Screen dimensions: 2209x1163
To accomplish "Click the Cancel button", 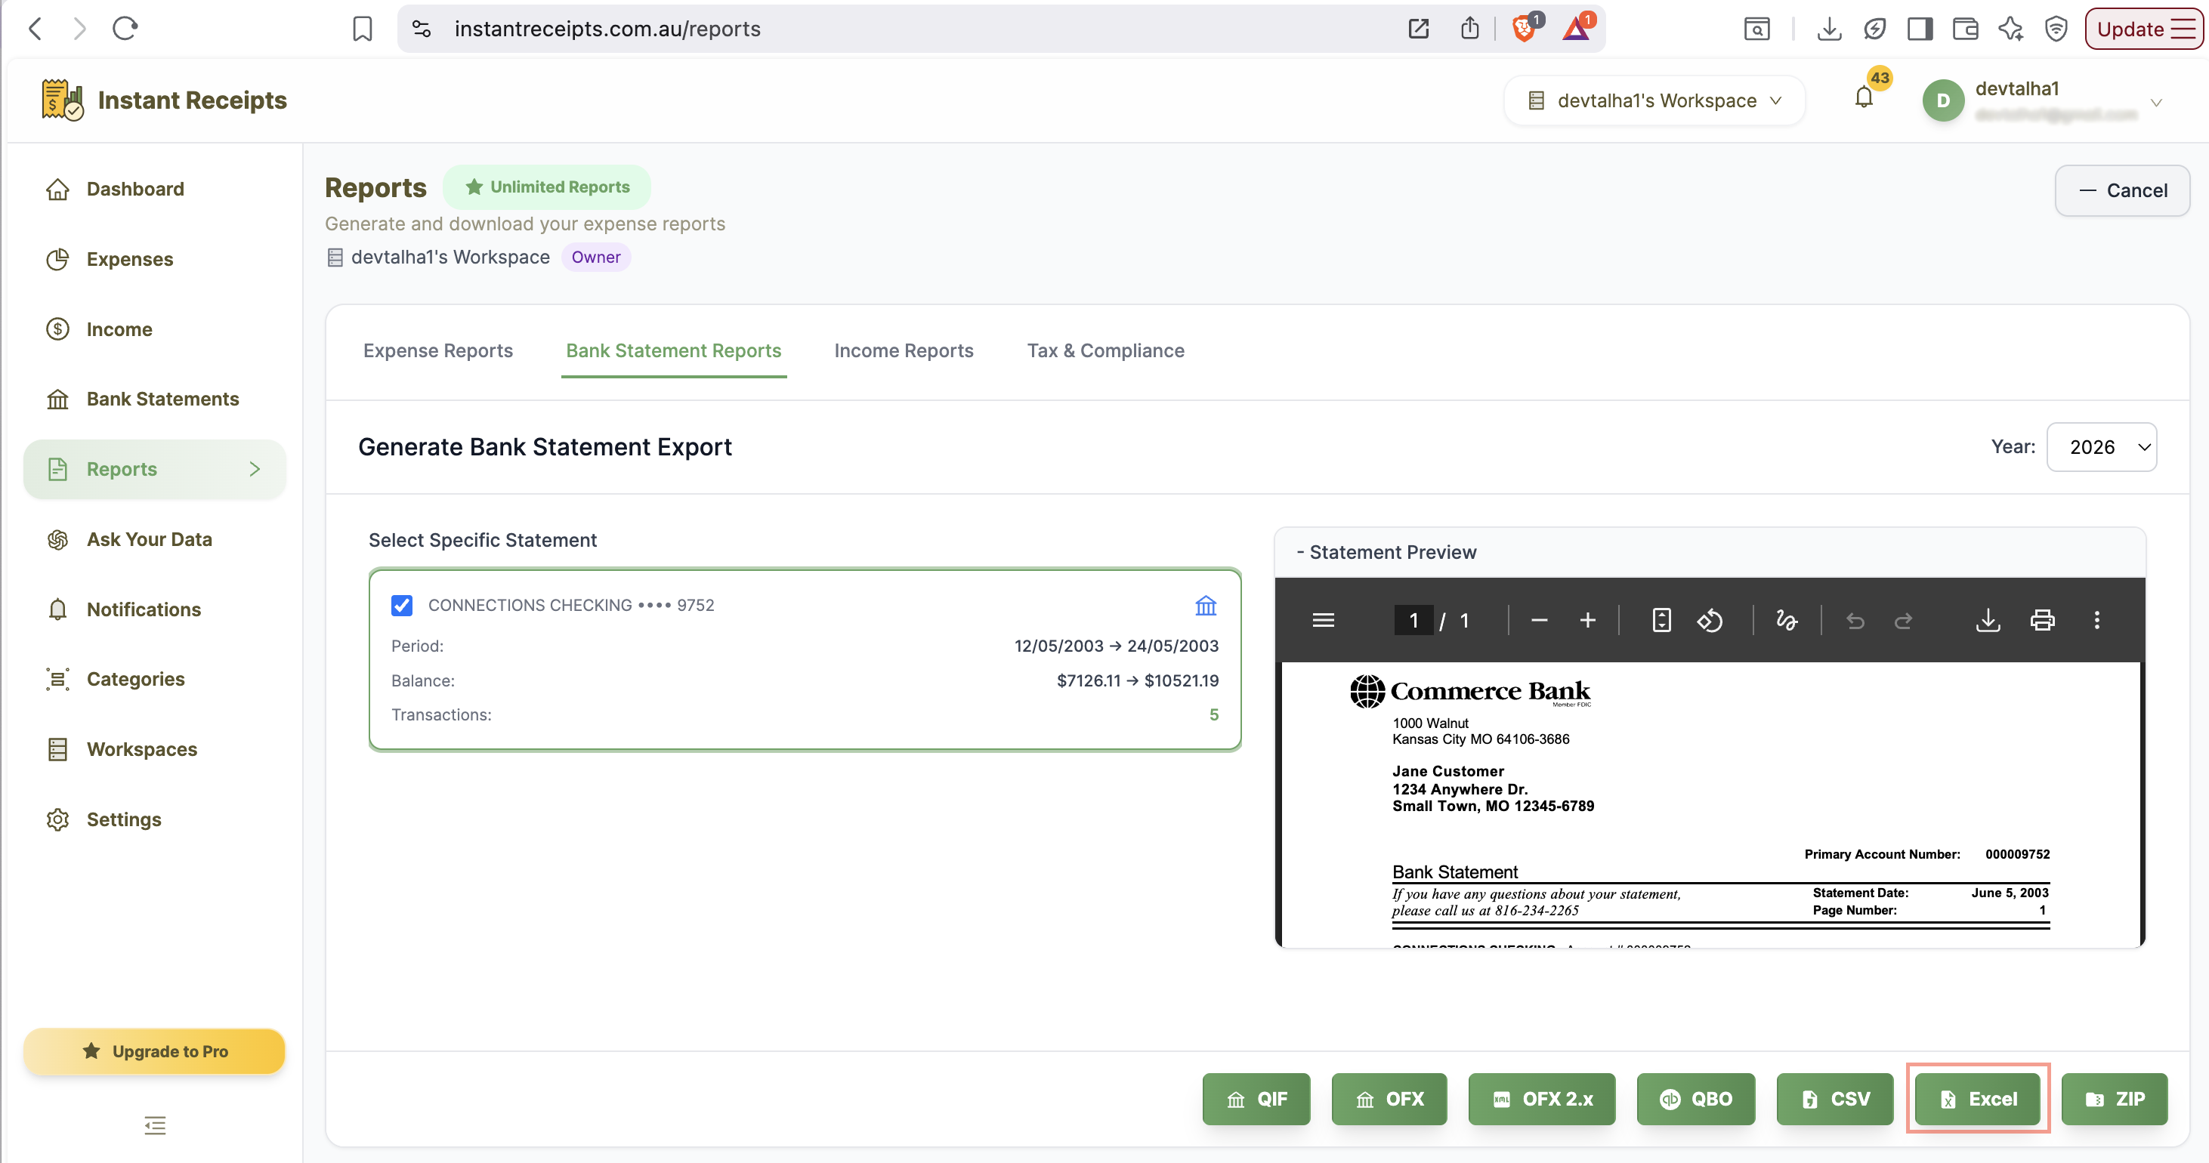I will pyautogui.click(x=2122, y=190).
